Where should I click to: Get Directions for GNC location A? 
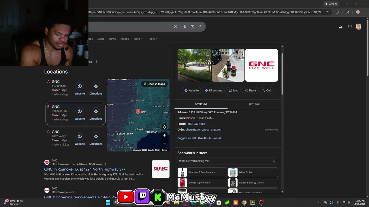tap(96, 86)
